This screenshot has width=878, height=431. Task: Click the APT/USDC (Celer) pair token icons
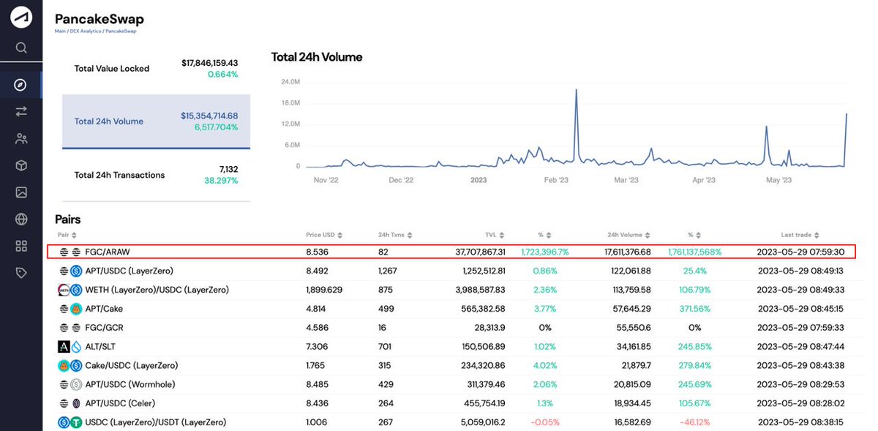tap(70, 403)
